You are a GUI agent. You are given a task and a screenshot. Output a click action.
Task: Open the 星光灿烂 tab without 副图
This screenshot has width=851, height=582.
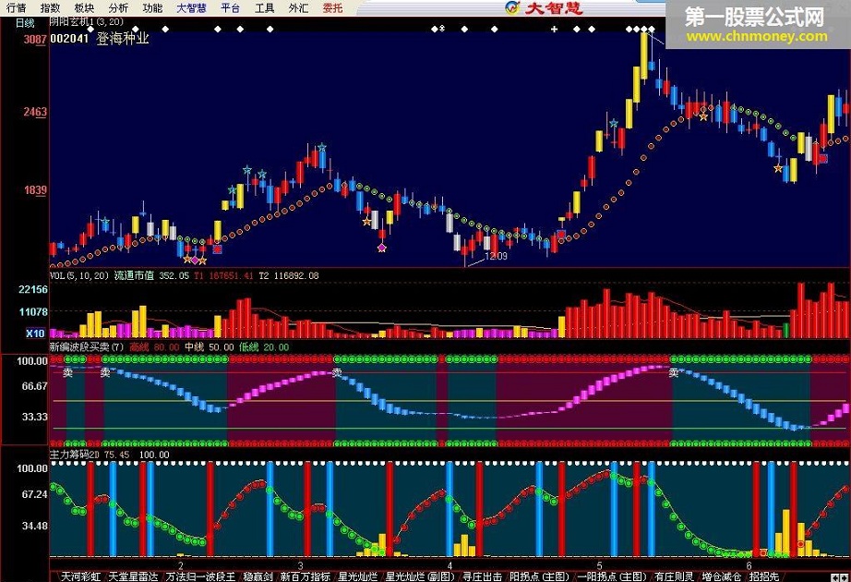(357, 576)
